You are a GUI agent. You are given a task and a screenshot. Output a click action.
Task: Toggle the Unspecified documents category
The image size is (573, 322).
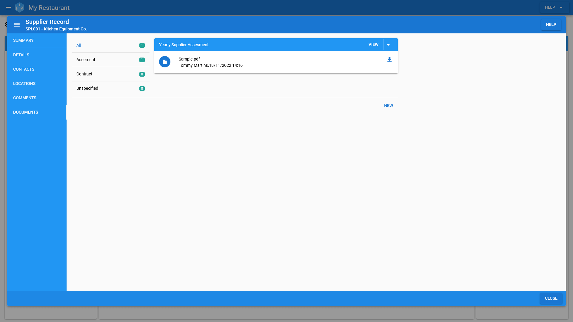(111, 88)
